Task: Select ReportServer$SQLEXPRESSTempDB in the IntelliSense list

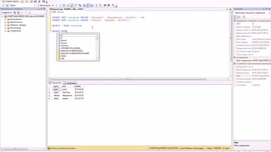Action: click(x=75, y=54)
